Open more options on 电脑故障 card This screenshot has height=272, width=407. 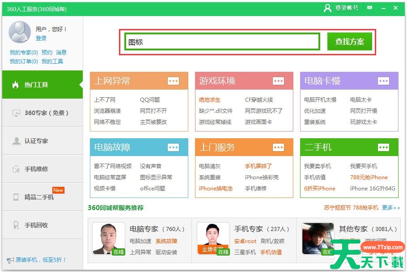click(174, 148)
